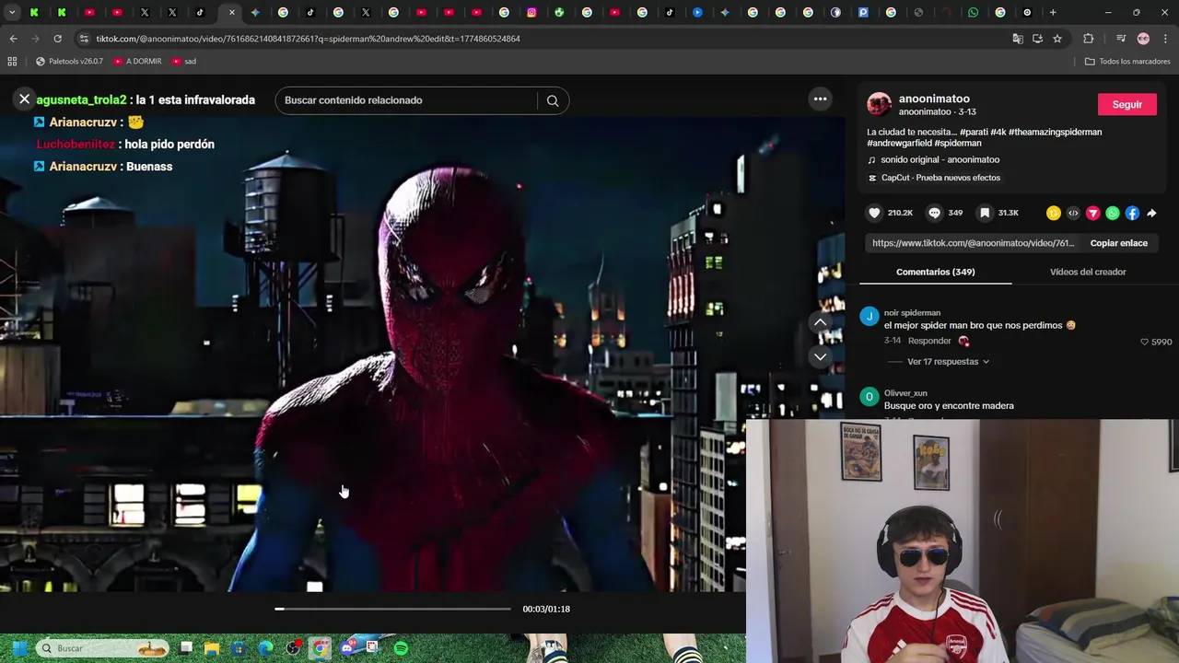The width and height of the screenshot is (1179, 663).
Task: Submit the related content search
Action: pos(553,100)
